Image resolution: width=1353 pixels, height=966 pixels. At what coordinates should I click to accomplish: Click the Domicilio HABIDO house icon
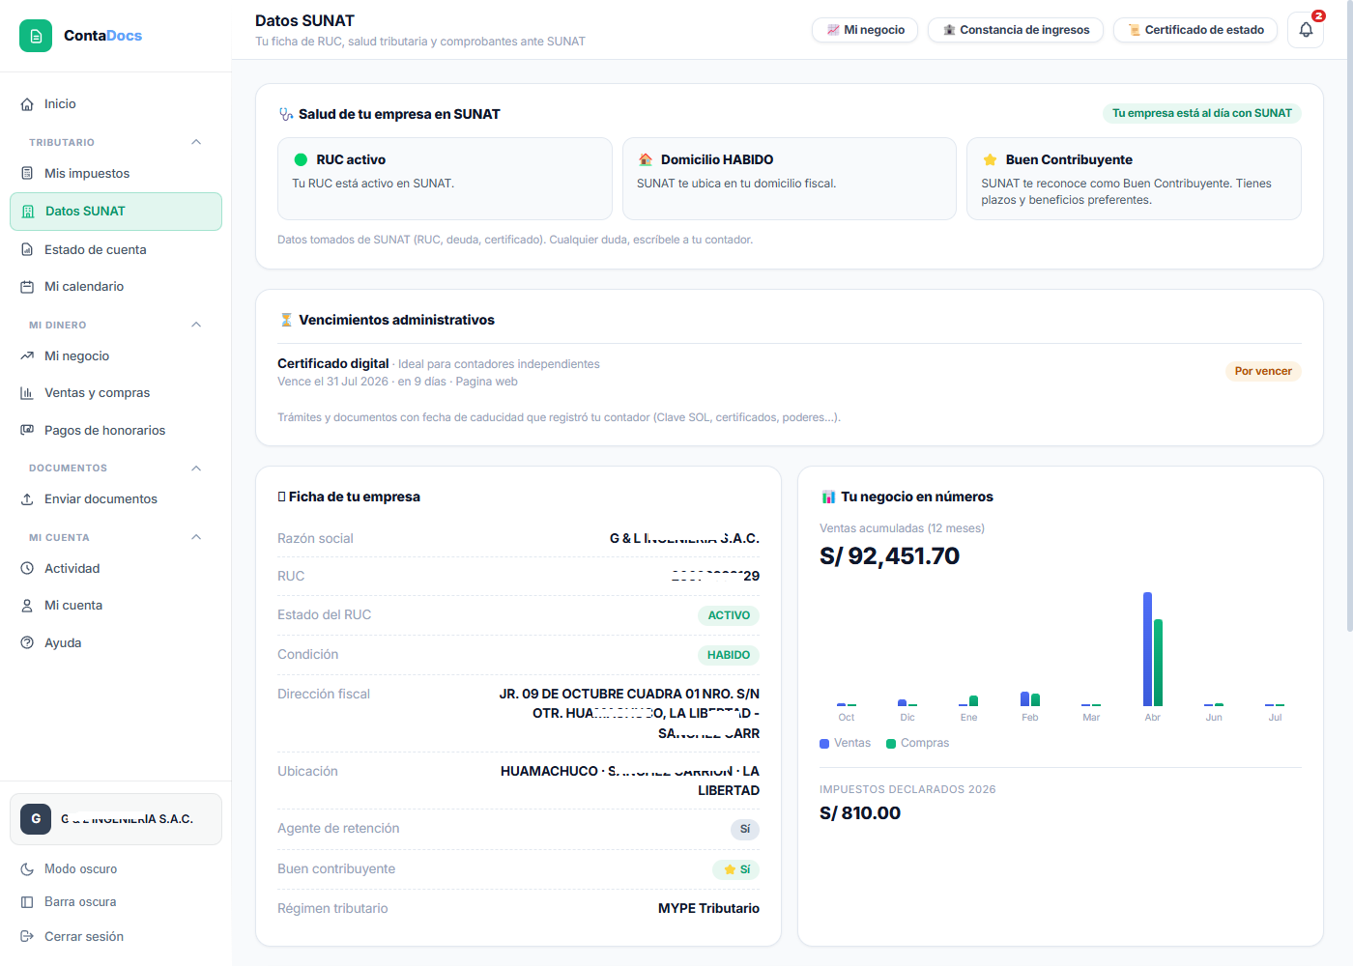[x=646, y=160]
